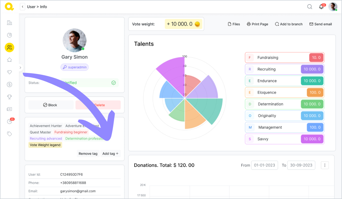Click the Send email option
Viewport: 342px width, 199px height.
320,24
